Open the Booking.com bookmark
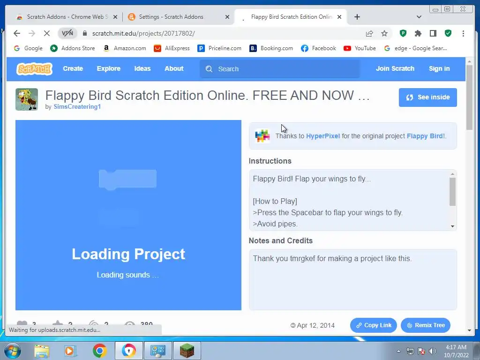 pyautogui.click(x=271, y=48)
